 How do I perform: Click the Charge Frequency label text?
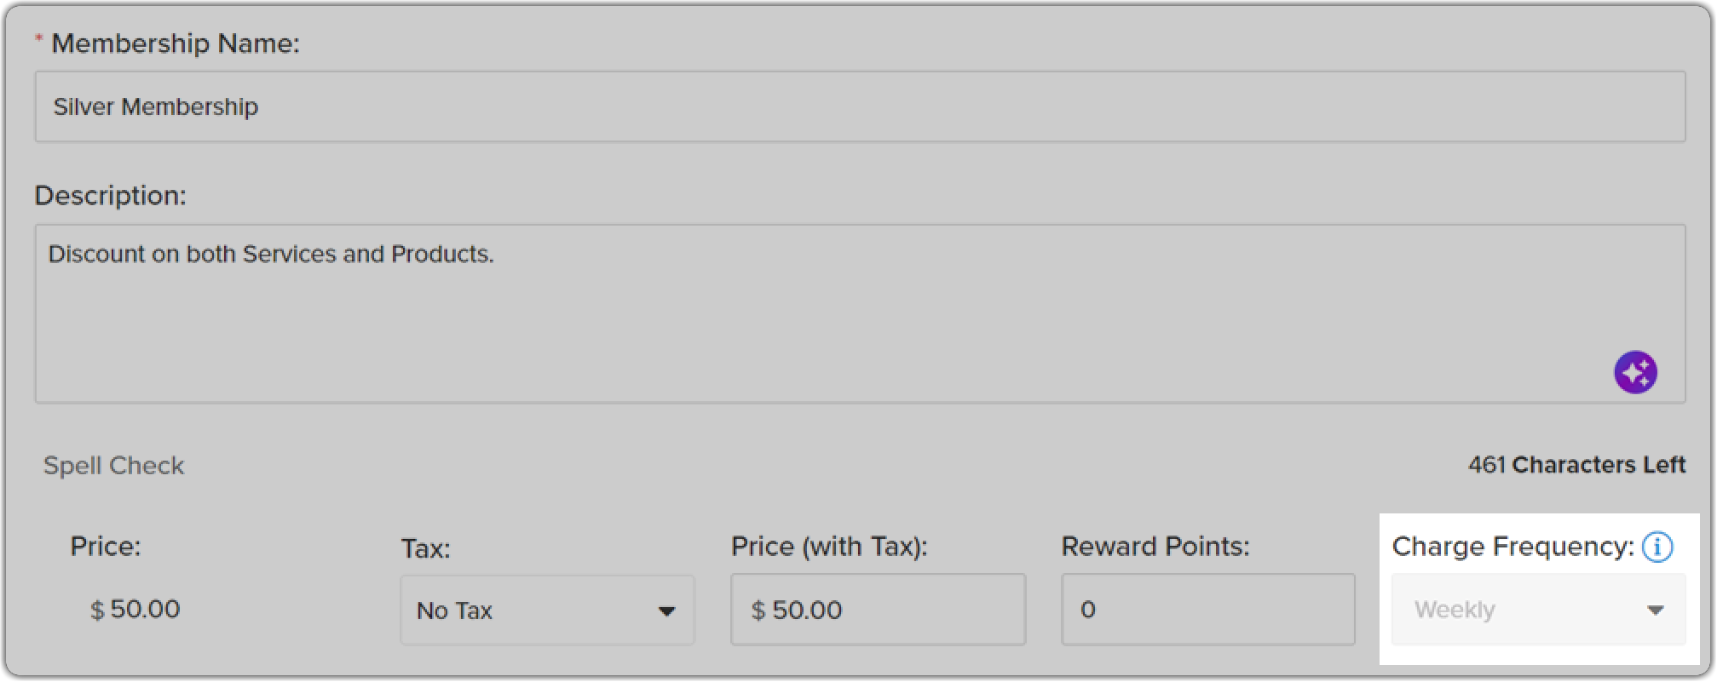[x=1513, y=547]
